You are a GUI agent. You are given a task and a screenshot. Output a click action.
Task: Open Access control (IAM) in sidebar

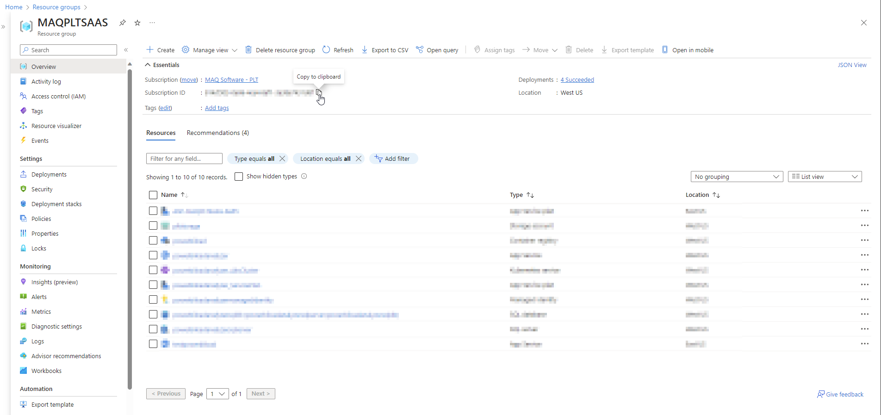58,96
